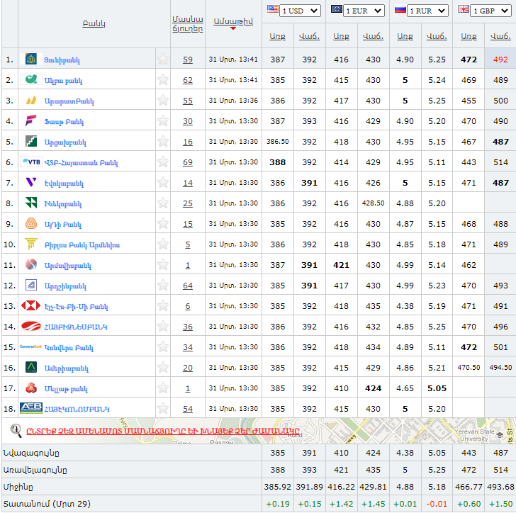Click the ID Bank logo in row 9
The height and width of the screenshot is (513, 516).
31,224
